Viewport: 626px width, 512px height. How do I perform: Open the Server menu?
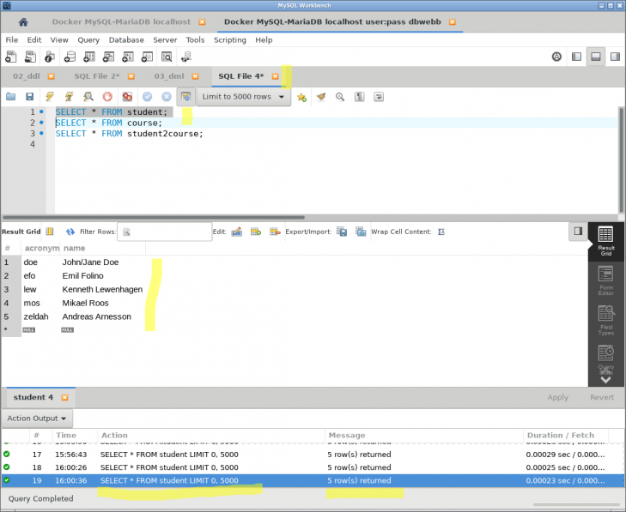point(165,39)
